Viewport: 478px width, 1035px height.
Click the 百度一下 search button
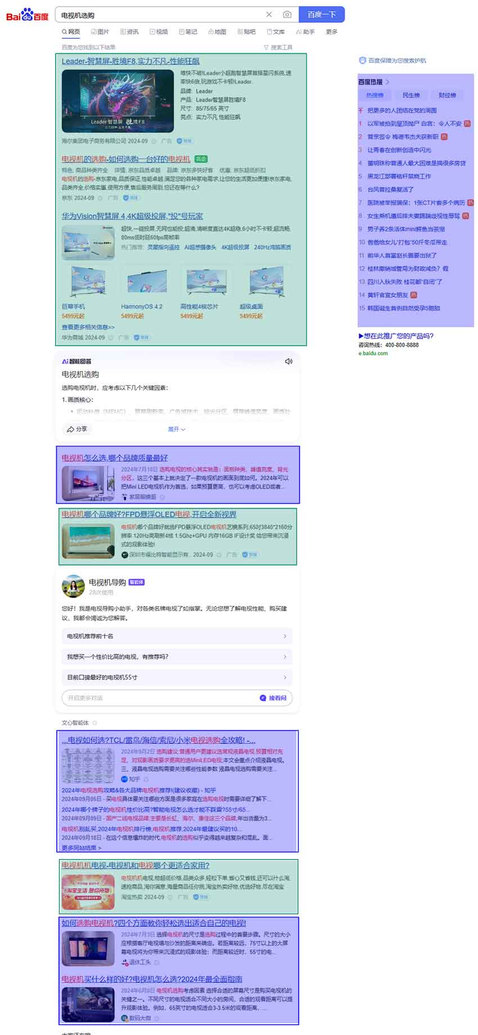click(x=322, y=15)
